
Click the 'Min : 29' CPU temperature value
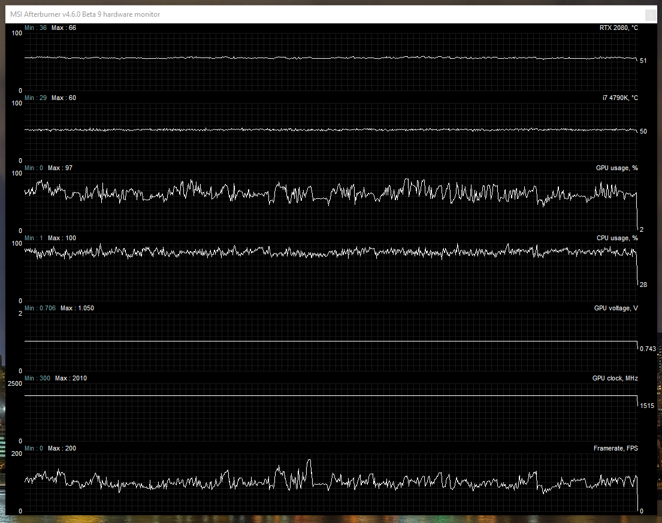(x=35, y=98)
